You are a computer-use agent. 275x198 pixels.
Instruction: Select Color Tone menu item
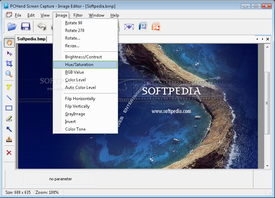click(x=85, y=129)
